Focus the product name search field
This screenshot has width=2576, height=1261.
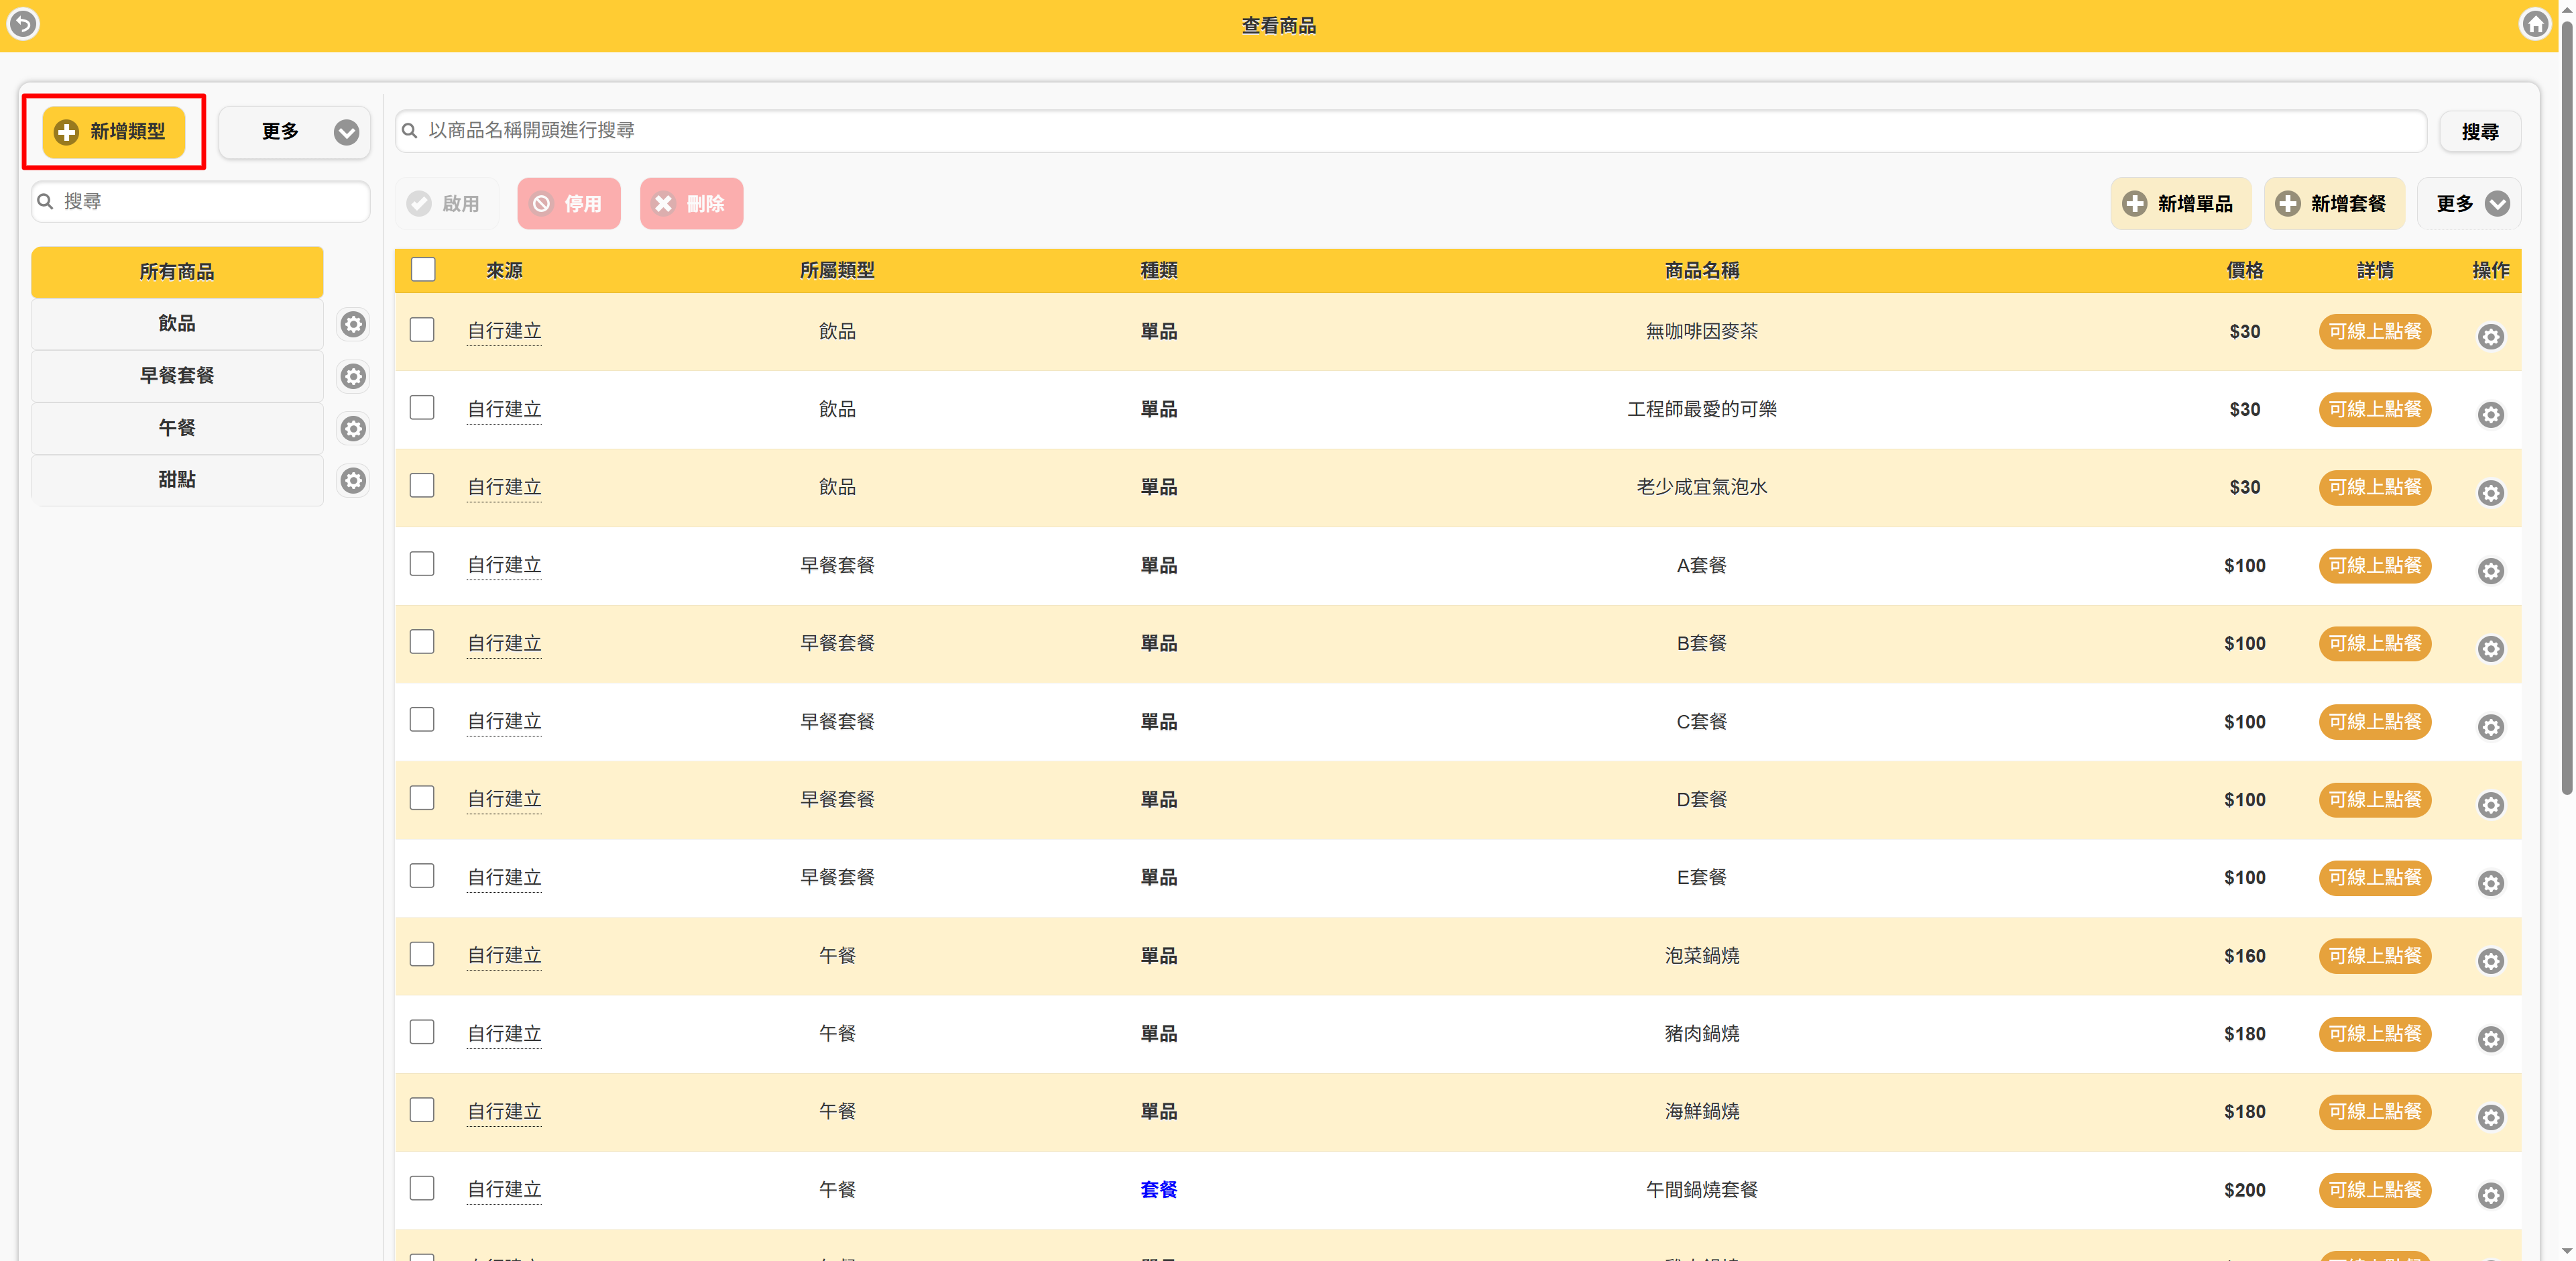click(x=1410, y=131)
